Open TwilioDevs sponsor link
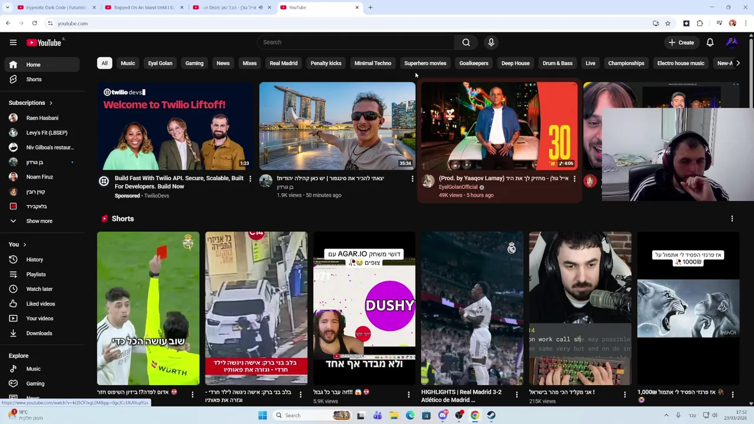The image size is (754, 424). coord(157,196)
